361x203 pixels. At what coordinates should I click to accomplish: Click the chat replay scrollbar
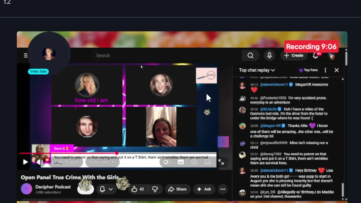click(343, 189)
